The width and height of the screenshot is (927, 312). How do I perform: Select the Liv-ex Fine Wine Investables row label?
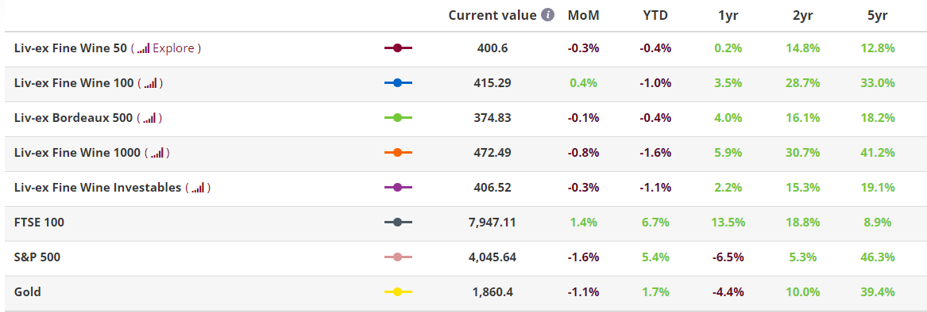[98, 188]
